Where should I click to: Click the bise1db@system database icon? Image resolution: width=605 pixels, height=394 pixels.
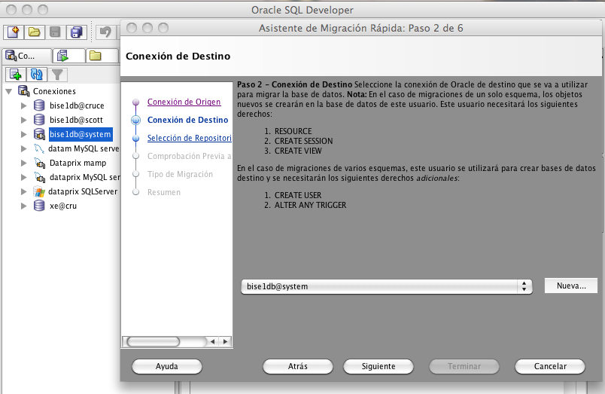(x=39, y=134)
